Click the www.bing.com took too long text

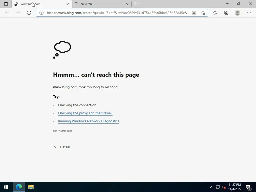[x=85, y=87]
